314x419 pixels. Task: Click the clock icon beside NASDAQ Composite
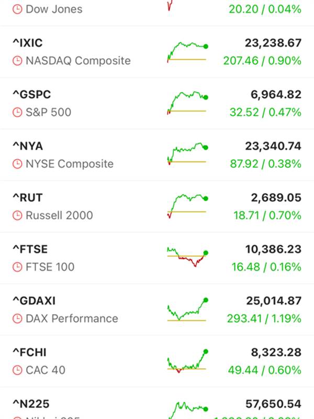[x=18, y=61]
